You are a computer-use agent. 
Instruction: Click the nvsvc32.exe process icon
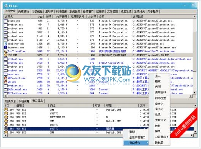pyautogui.click(x=6, y=63)
